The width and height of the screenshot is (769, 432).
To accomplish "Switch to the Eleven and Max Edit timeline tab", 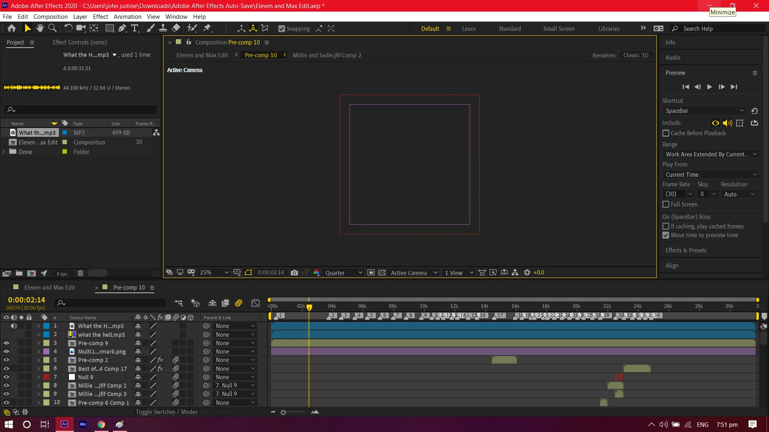I will pyautogui.click(x=50, y=288).
